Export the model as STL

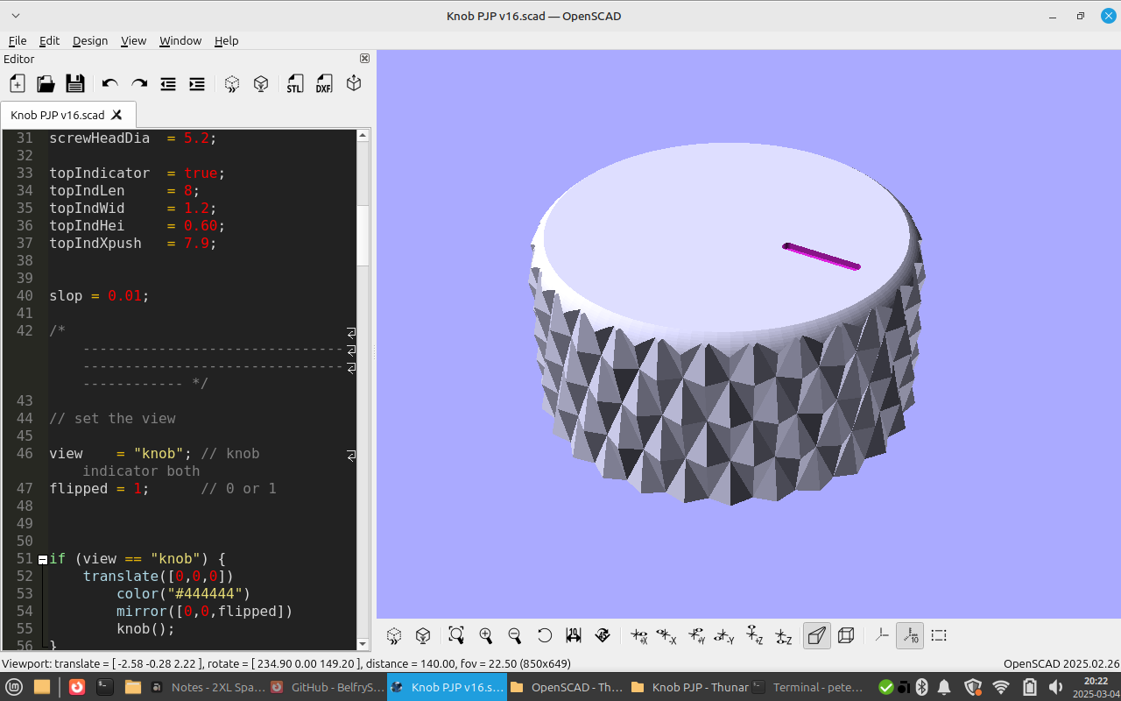pyautogui.click(x=295, y=83)
